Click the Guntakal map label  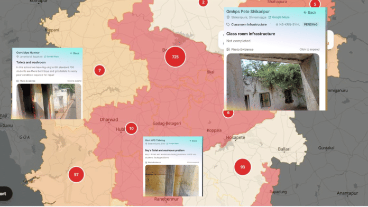(x=326, y=148)
